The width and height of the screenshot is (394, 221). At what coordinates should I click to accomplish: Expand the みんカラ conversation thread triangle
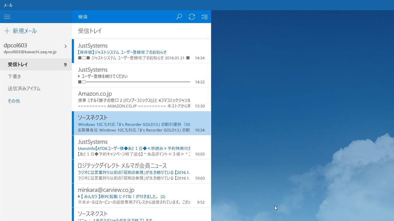click(79, 196)
